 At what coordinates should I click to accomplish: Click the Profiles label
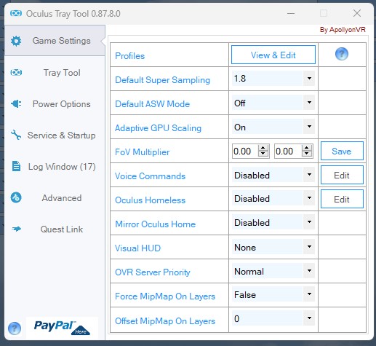click(x=130, y=56)
